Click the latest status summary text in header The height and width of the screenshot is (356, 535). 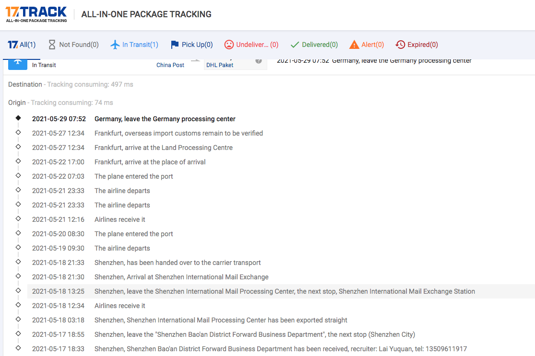pyautogui.click(x=374, y=61)
